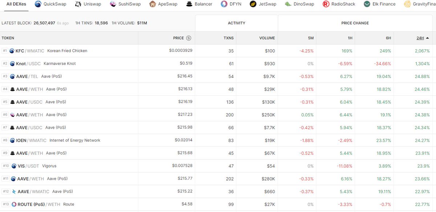Click the volume $250K
This screenshot has height=212, width=436.
[268, 115]
